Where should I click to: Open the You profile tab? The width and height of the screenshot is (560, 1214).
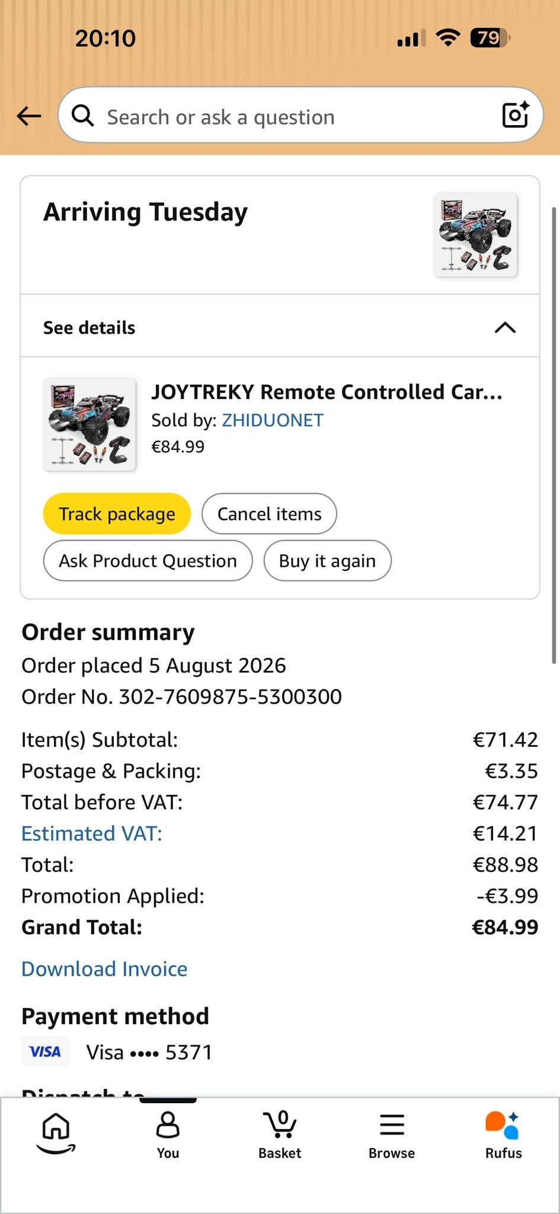(168, 1135)
